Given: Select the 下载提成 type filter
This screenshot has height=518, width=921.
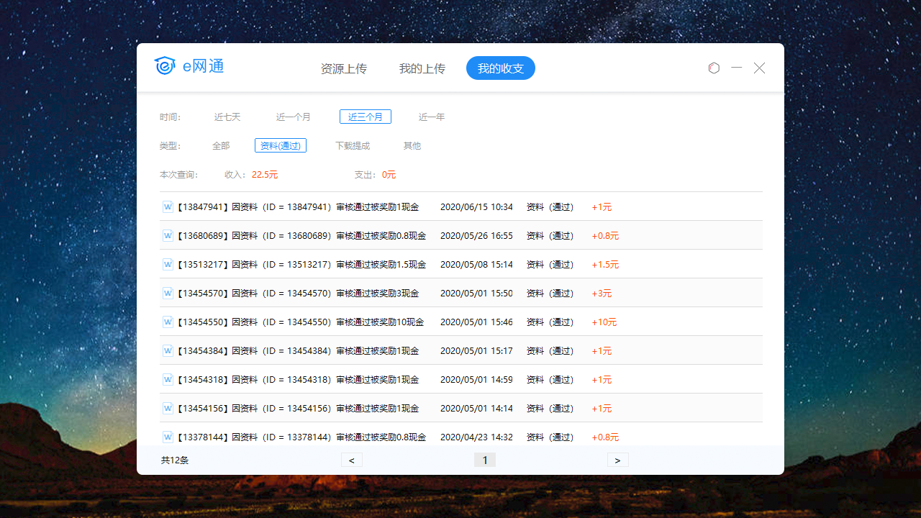Looking at the screenshot, I should coord(353,145).
